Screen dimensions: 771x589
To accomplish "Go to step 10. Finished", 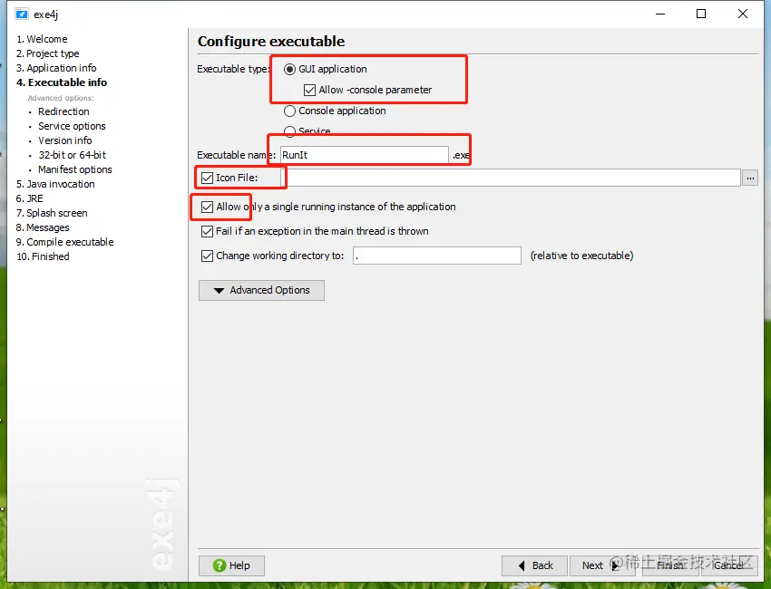I will [43, 256].
